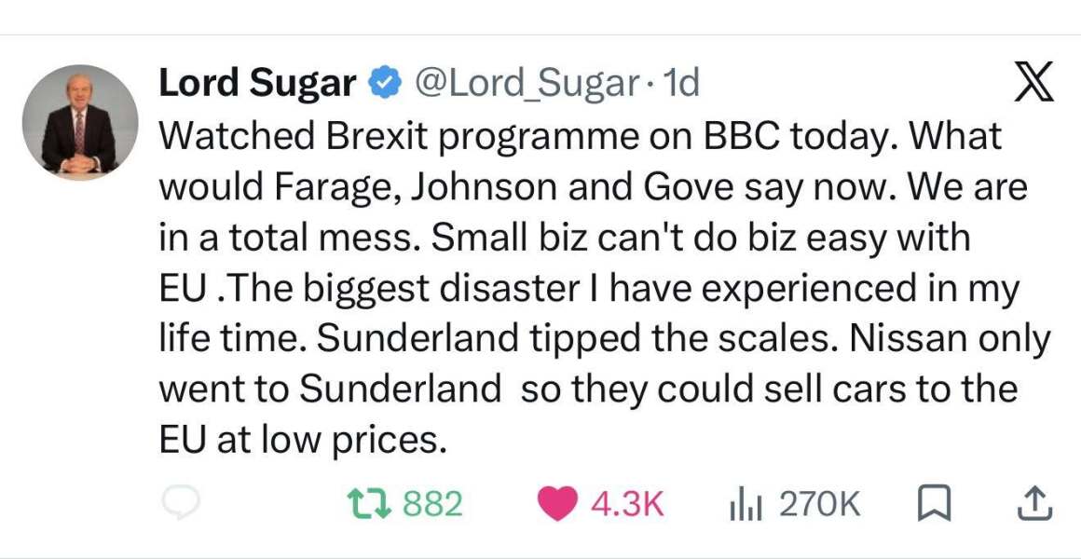
Task: Click the 4.3K likes count
Action: coord(627,505)
